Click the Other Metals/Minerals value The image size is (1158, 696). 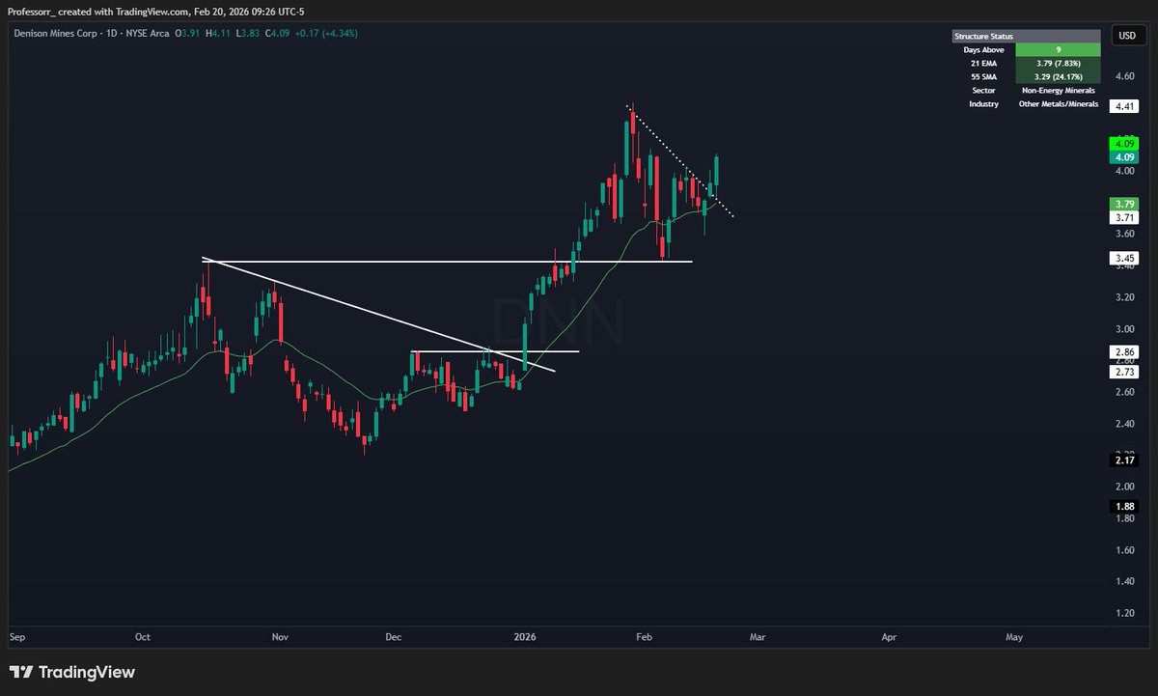1059,103
